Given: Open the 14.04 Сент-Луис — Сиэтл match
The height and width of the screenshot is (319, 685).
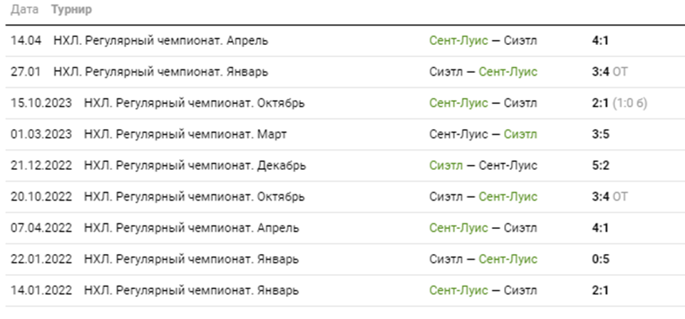Looking at the screenshot, I should click(x=483, y=41).
